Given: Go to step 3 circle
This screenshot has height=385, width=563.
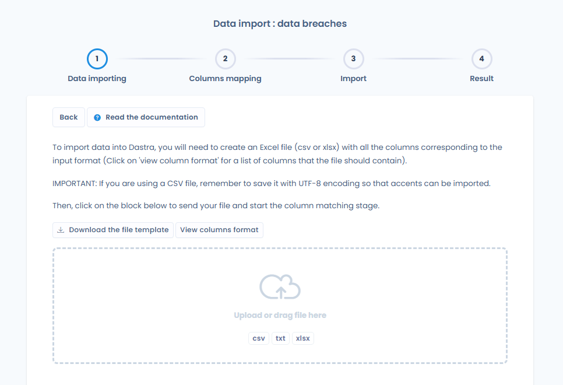Looking at the screenshot, I should (353, 59).
